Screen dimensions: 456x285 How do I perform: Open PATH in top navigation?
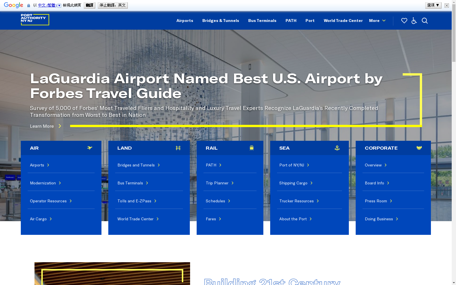pos(291,21)
